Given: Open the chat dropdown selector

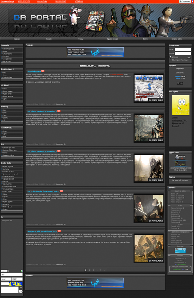Looking at the screenshot, I should [5, 271].
